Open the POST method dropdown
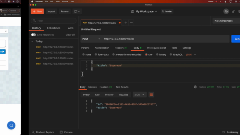 click(91, 39)
